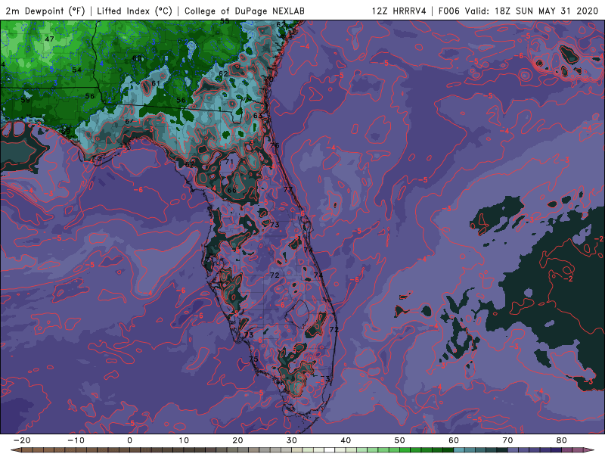The height and width of the screenshot is (454, 605).
Task: Click the dewpoint value 59 on the map
Action: [26, 100]
